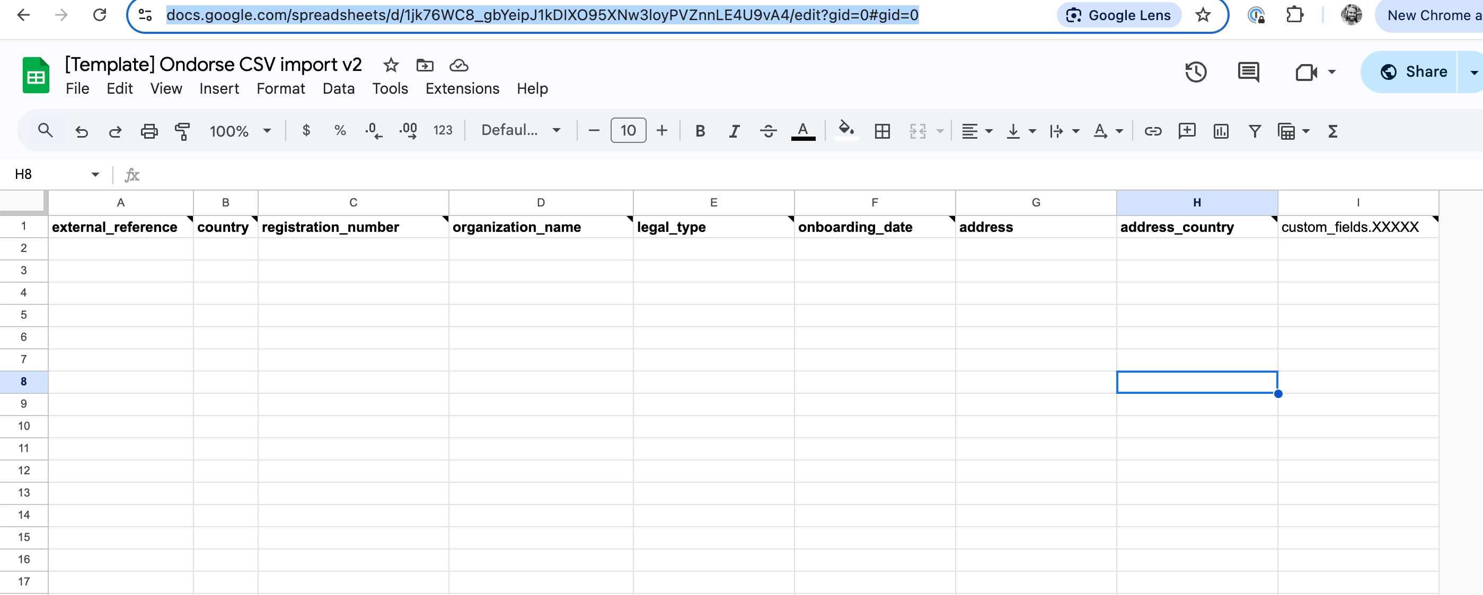The image size is (1483, 595).
Task: Click the paint format roller icon
Action: coord(182,131)
